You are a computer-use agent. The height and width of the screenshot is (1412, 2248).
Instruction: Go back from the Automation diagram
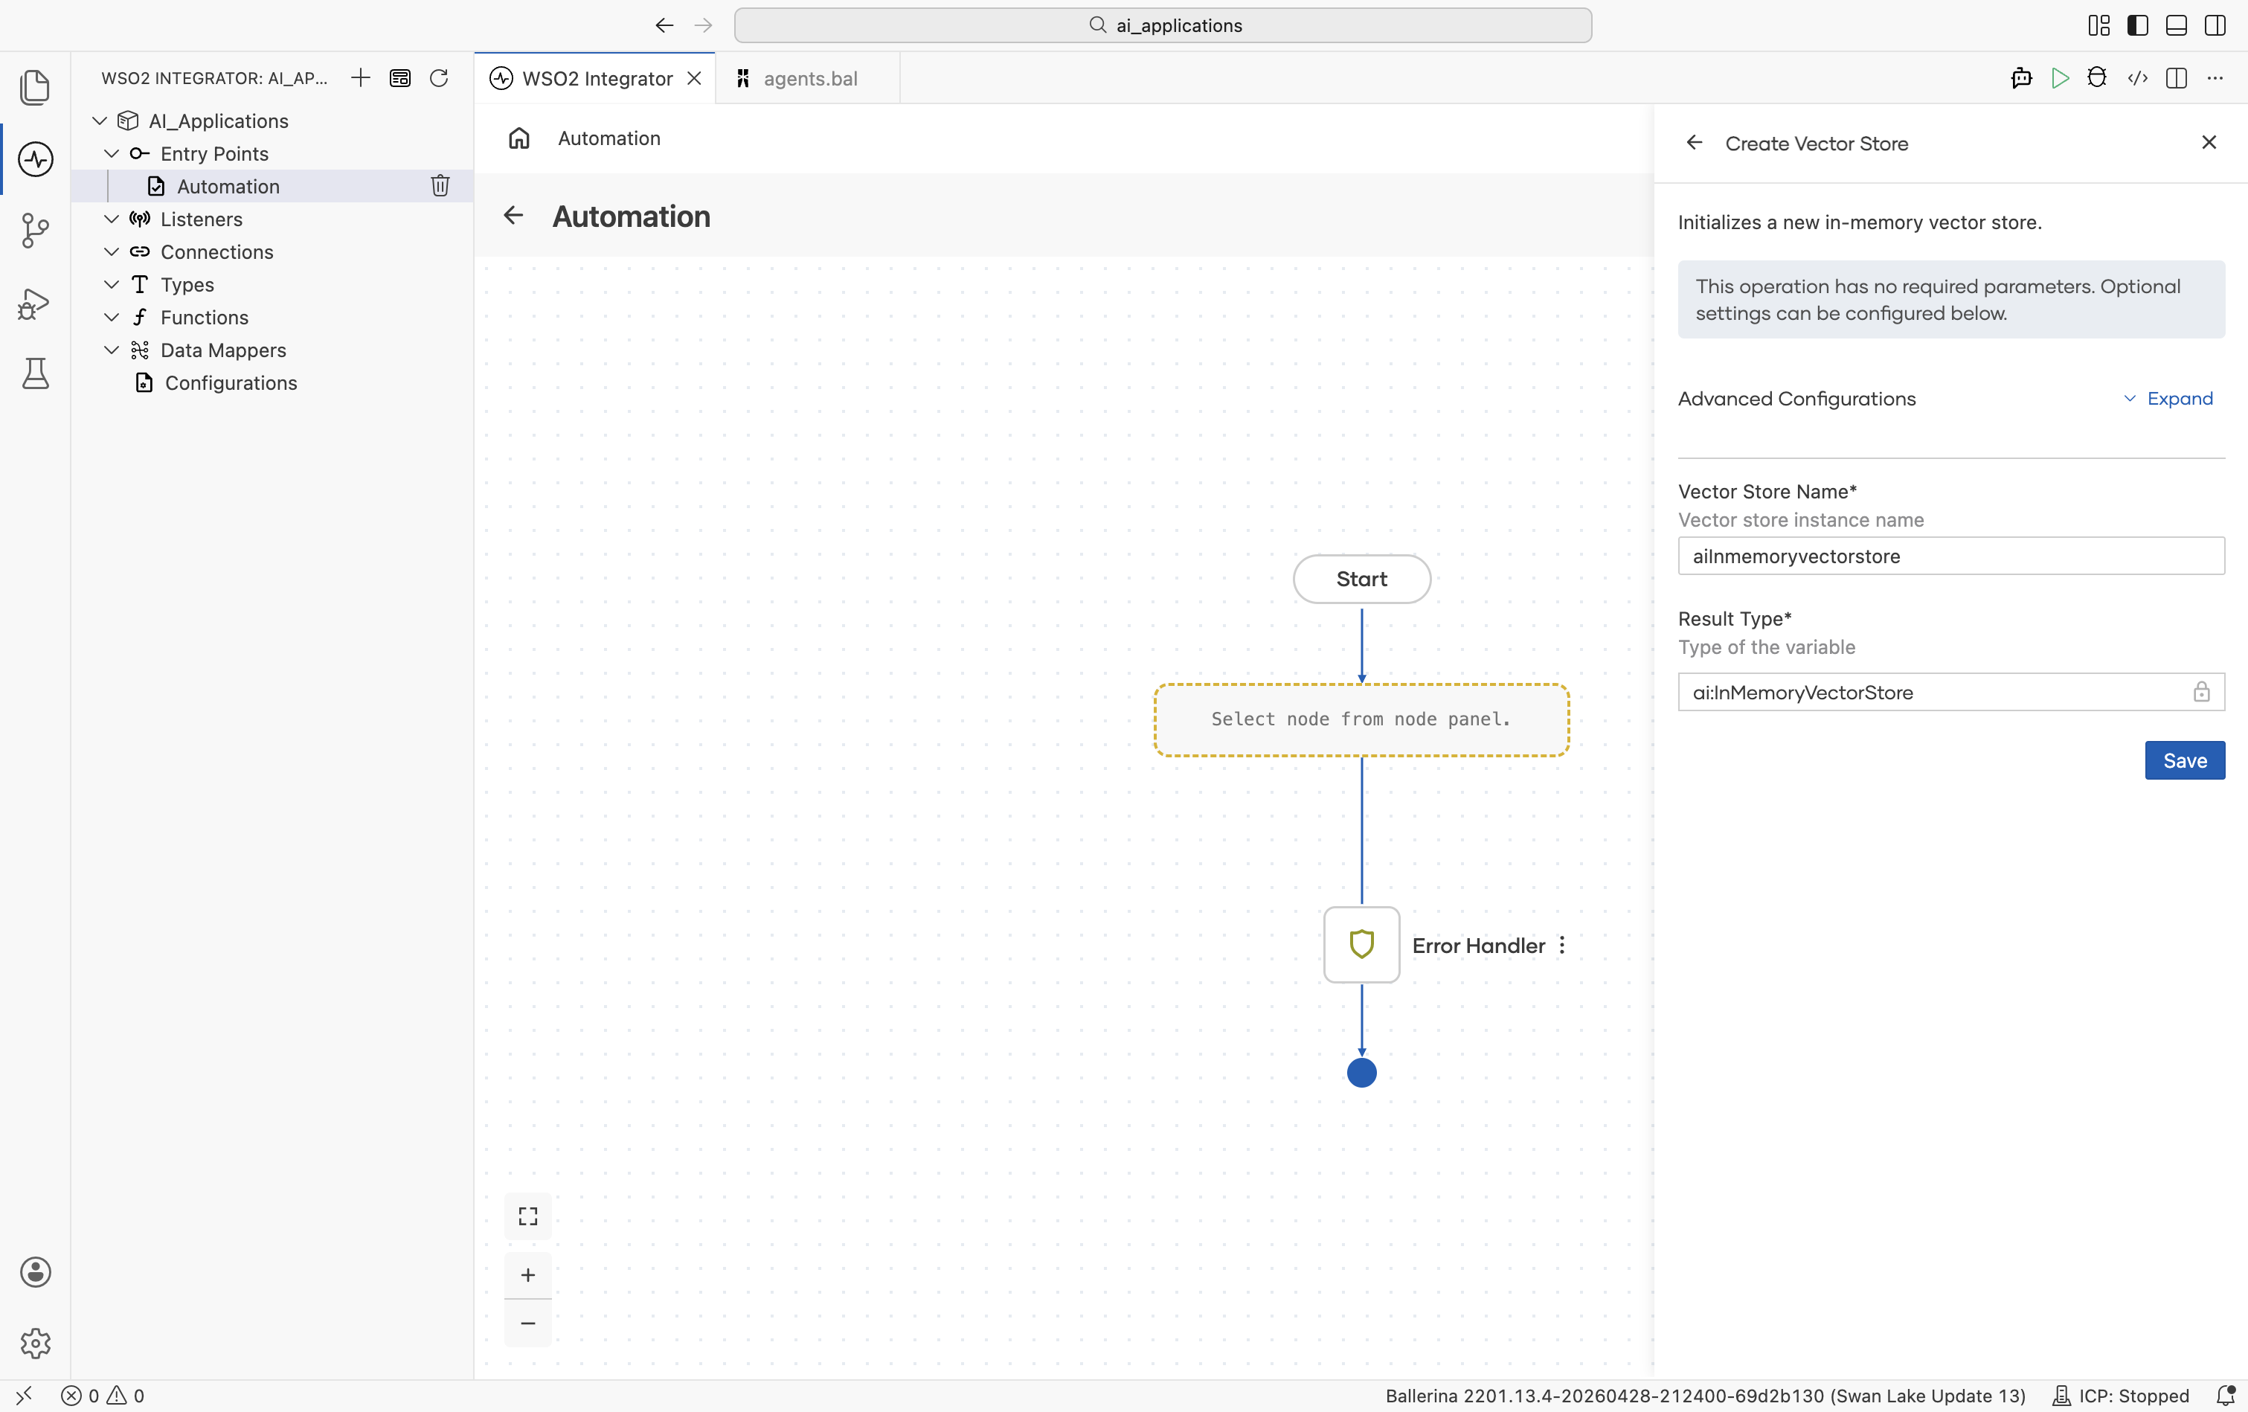point(513,216)
